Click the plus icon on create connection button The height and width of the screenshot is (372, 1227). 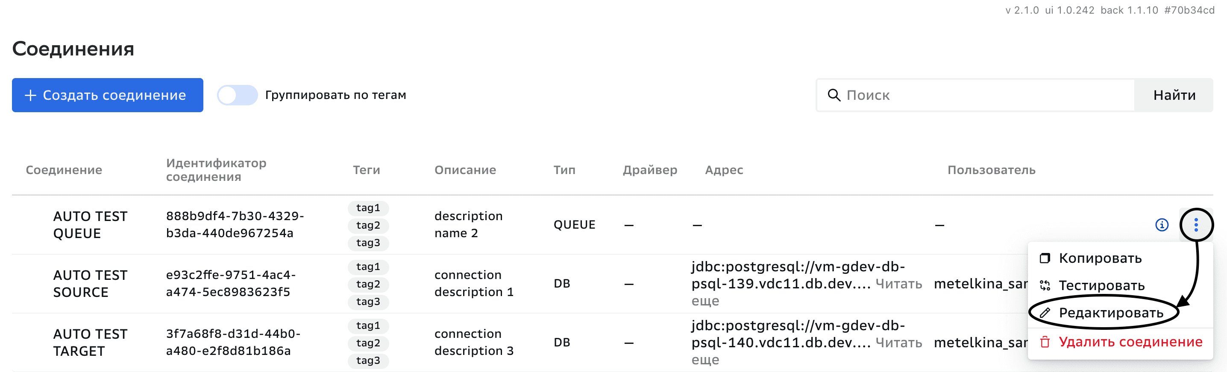(30, 95)
